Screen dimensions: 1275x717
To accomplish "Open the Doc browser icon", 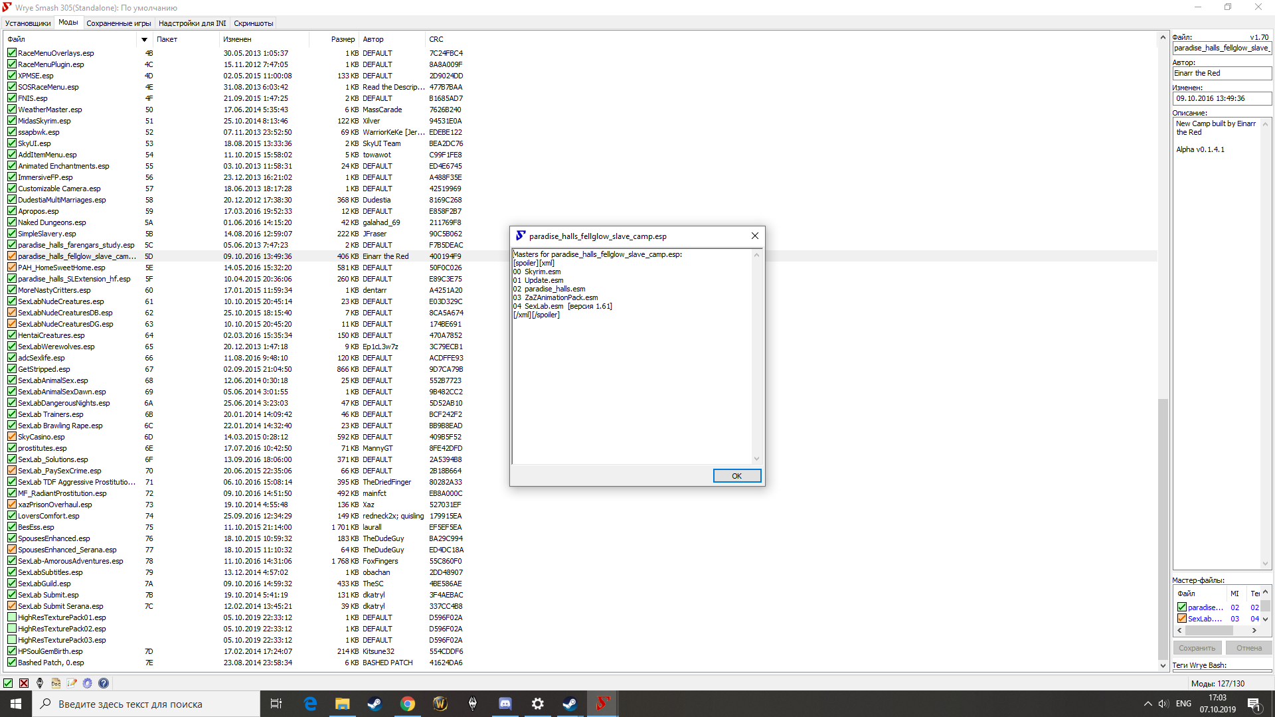I will pyautogui.click(x=56, y=683).
